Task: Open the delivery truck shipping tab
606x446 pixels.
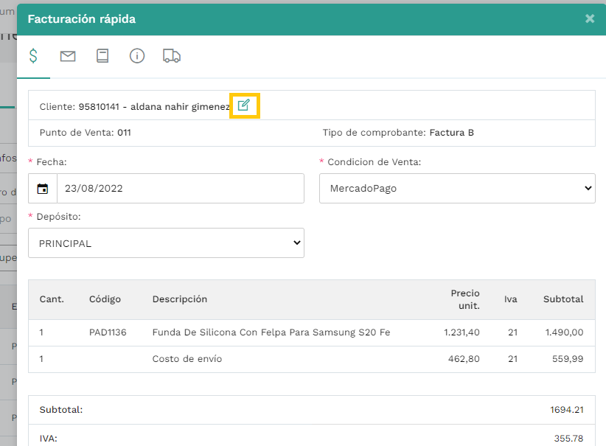Action: [172, 56]
